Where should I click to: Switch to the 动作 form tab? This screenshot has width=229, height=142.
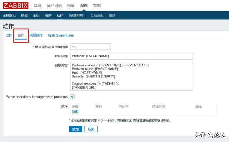9,35
